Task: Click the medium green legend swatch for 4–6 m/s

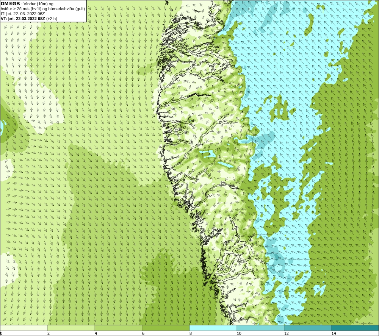Action: coord(118,328)
